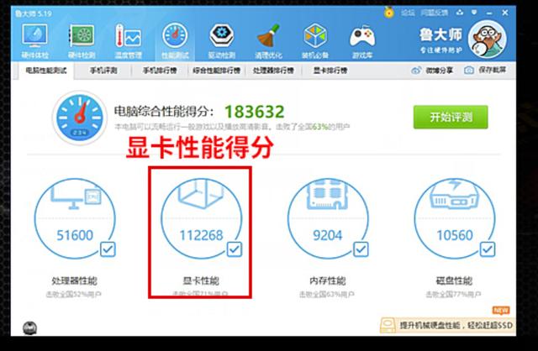Click the 微博分享 link
Image resolution: width=538 pixels, height=351 pixels.
coord(439,71)
